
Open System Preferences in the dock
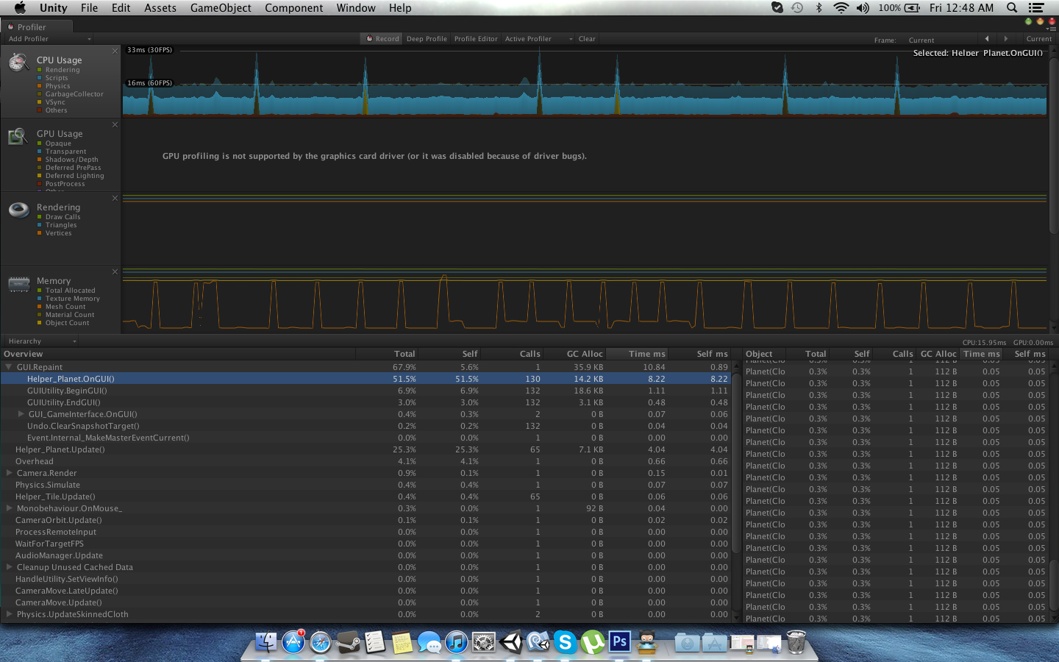pyautogui.click(x=483, y=642)
